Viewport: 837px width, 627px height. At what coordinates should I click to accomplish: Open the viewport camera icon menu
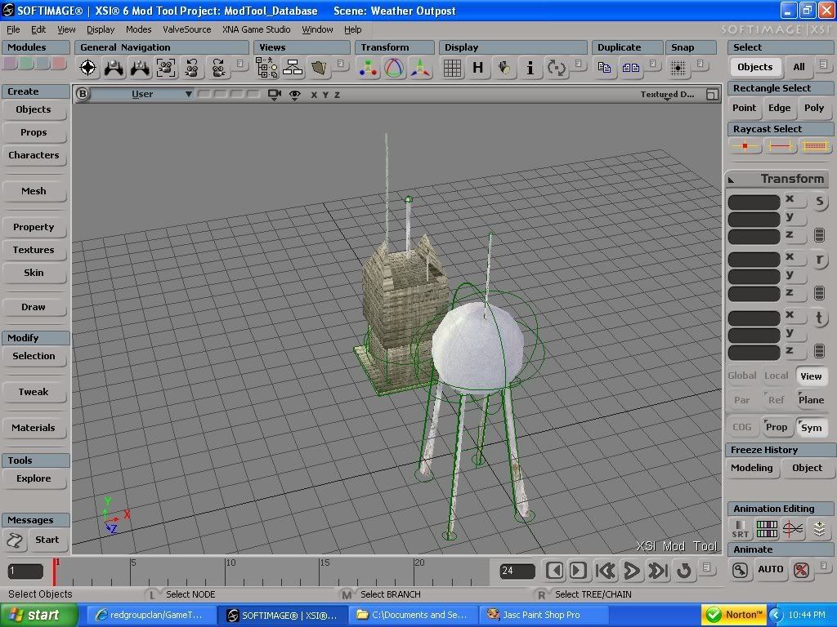pyautogui.click(x=275, y=95)
